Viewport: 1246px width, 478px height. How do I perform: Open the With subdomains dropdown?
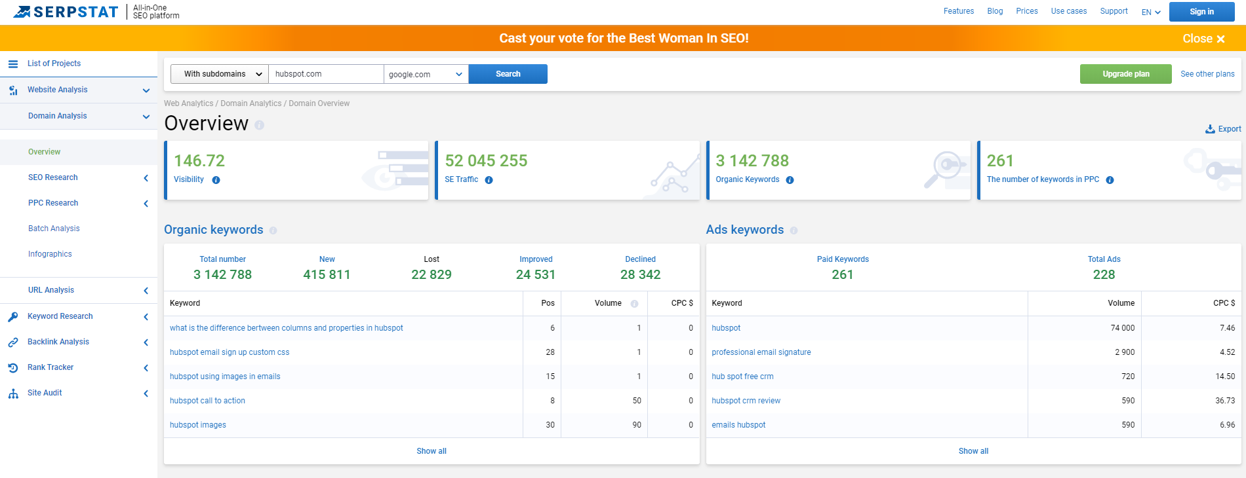[x=220, y=74]
